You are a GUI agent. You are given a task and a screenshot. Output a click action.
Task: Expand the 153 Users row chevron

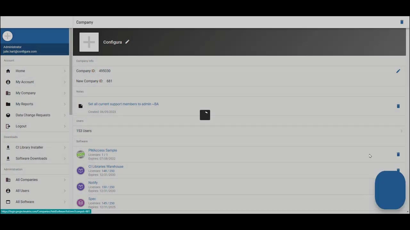(401, 131)
